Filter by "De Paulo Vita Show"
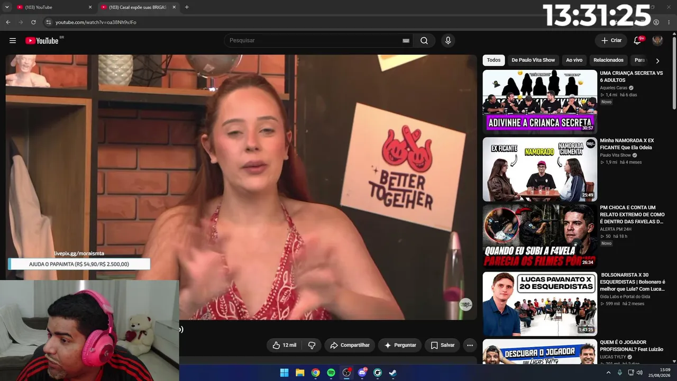The image size is (677, 381). point(533,60)
